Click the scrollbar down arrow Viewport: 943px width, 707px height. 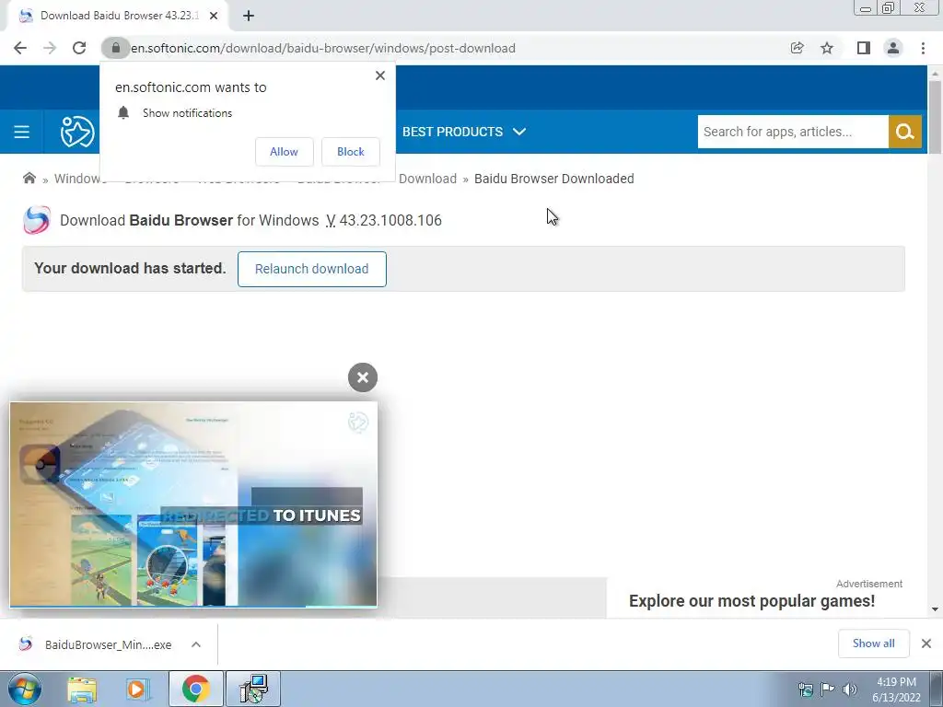coord(935,609)
